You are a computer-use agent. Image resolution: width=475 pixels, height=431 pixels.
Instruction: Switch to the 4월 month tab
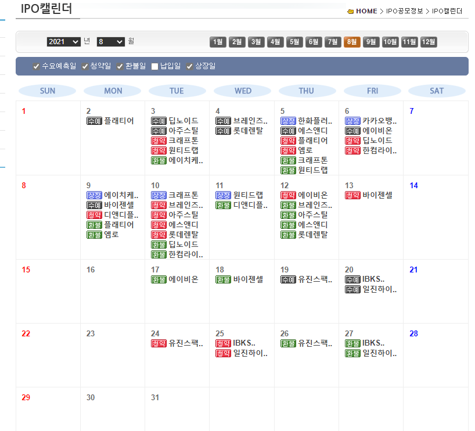[275, 42]
